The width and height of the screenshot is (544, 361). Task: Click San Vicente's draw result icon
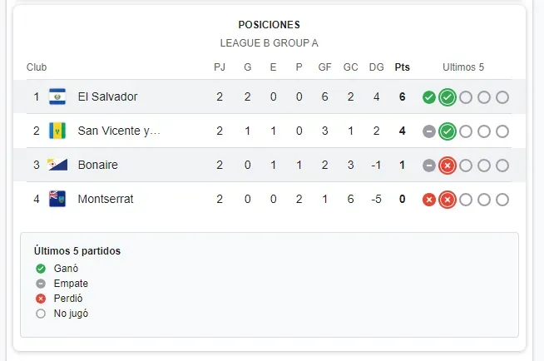point(429,131)
